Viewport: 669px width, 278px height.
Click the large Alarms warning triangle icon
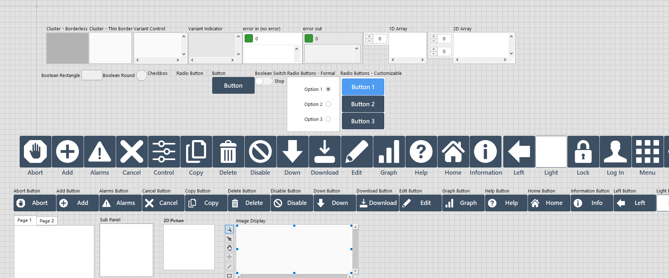(100, 151)
